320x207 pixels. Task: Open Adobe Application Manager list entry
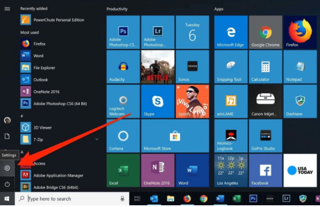(x=52, y=175)
